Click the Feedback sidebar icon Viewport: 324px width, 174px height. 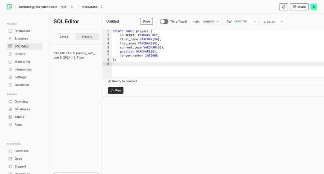pos(10,151)
